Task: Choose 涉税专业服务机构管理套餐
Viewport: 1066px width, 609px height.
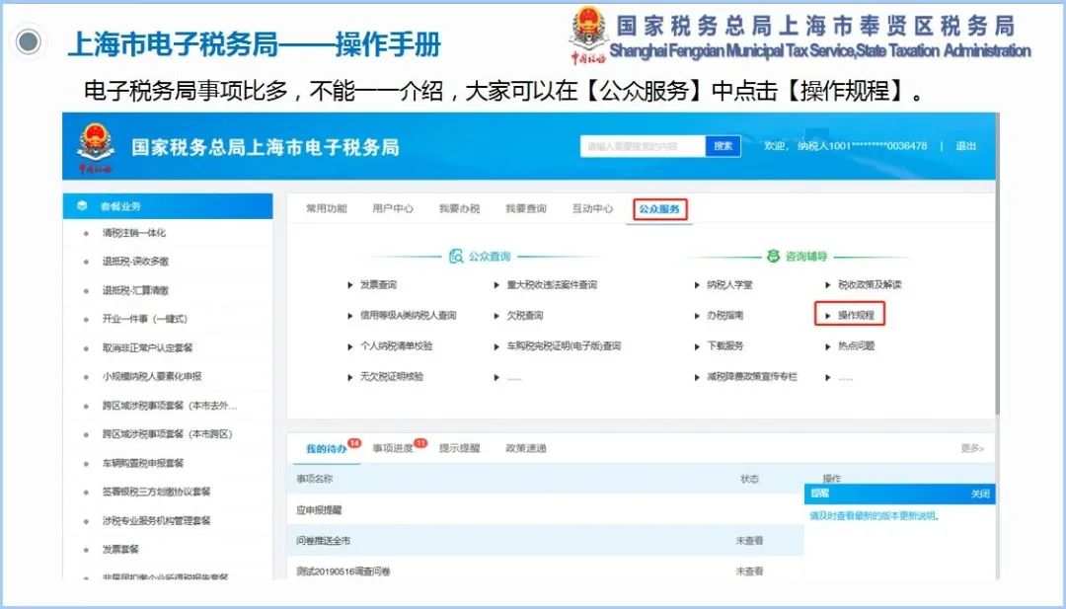Action: point(156,521)
